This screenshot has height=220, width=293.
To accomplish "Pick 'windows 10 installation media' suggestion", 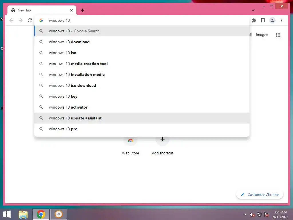I will 142,74.
